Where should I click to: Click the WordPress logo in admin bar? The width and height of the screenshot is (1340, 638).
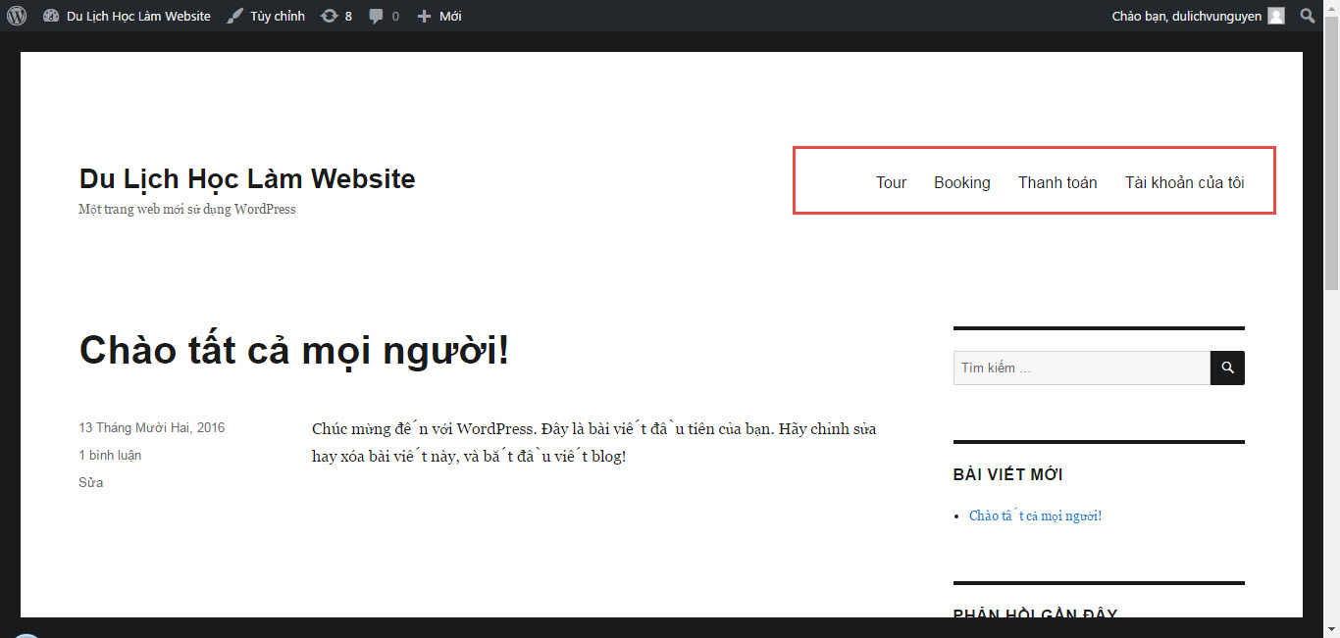pyautogui.click(x=16, y=15)
